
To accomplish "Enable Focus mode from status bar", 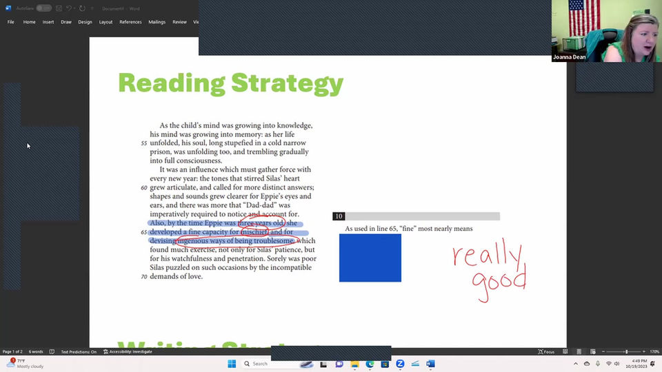I will coord(546,351).
